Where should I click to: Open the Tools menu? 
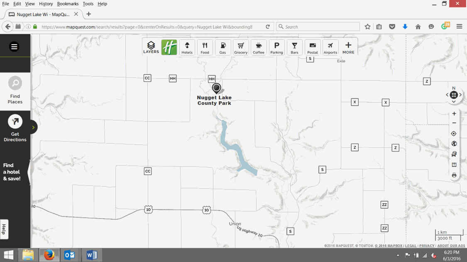point(88,4)
